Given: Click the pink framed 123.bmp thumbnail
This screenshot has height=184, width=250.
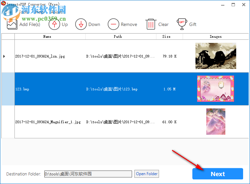Looking at the screenshot, I should tap(216, 89).
